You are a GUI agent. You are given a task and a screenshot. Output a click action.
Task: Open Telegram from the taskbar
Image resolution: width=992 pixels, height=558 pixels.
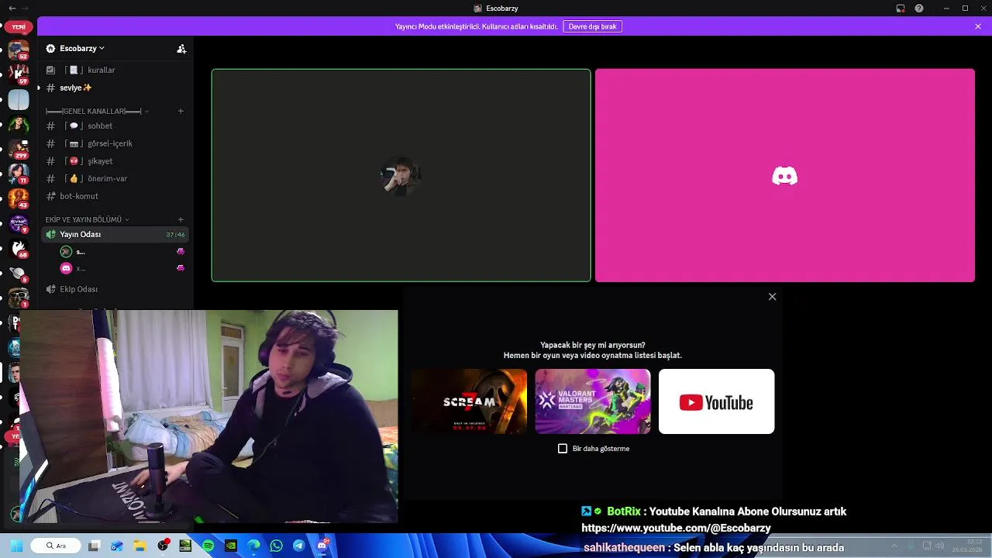(299, 546)
